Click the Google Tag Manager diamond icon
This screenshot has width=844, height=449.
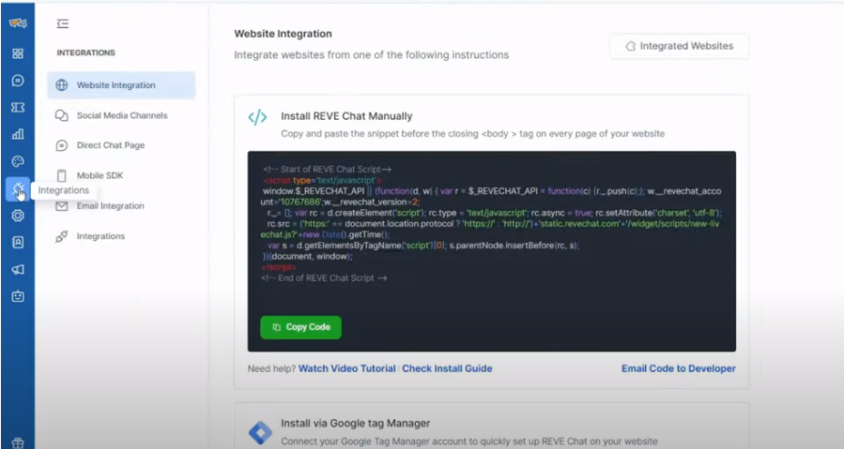point(260,432)
